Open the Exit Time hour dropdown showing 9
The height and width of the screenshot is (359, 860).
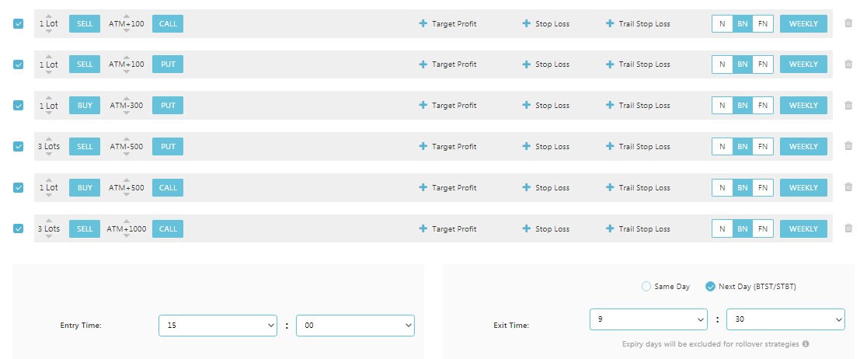pos(648,319)
